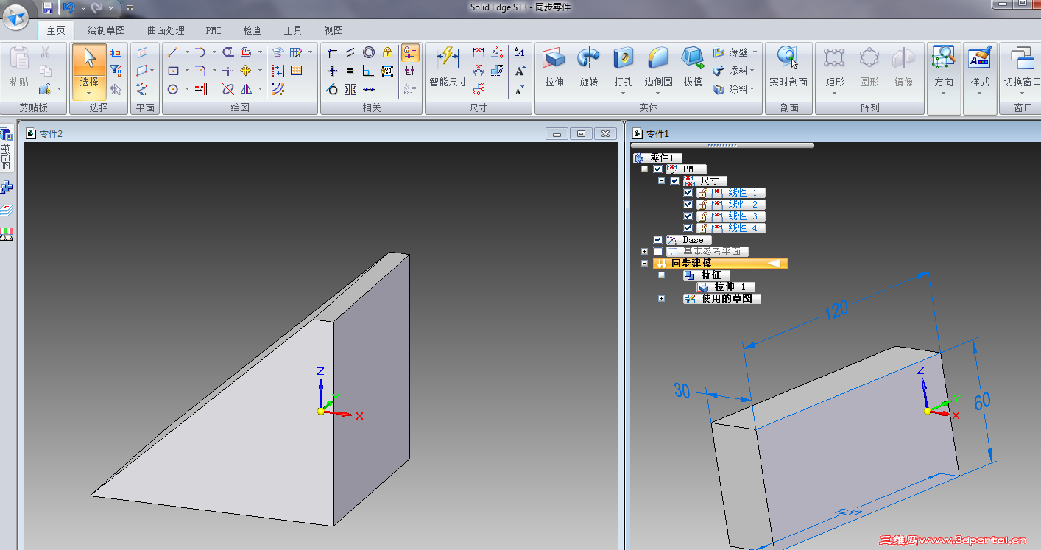
Task: Select the Rectangle sketch tool
Action: pos(173,71)
